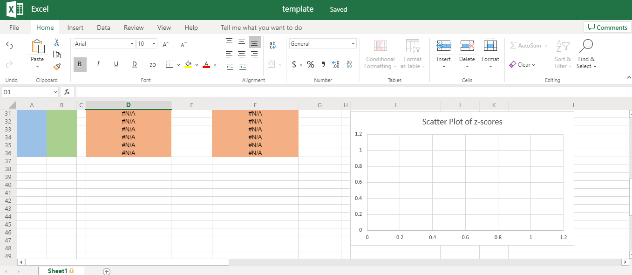Screen dimensions: 632x275
Task: Select the Comma Style icon
Action: [x=323, y=64]
